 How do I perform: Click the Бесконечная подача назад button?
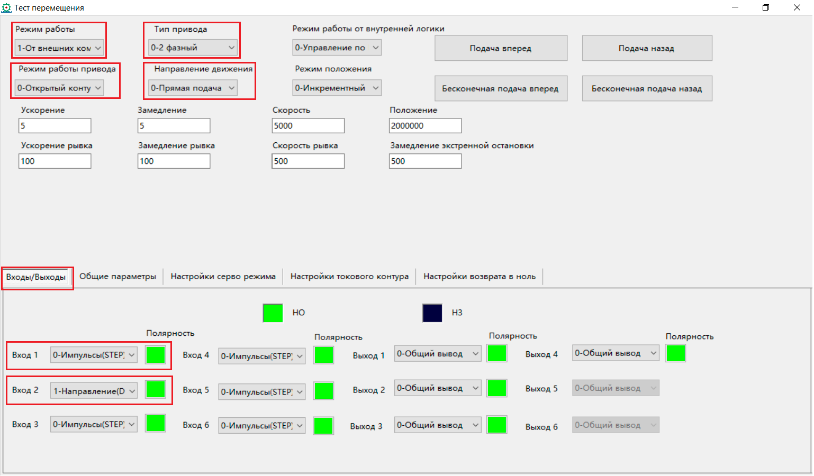point(647,88)
